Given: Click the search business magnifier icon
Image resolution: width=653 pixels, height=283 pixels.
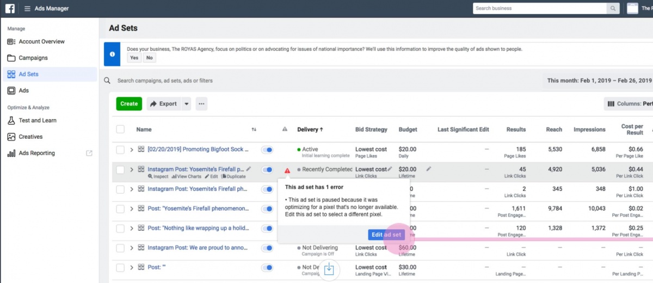Looking at the screenshot, I should click(614, 9).
